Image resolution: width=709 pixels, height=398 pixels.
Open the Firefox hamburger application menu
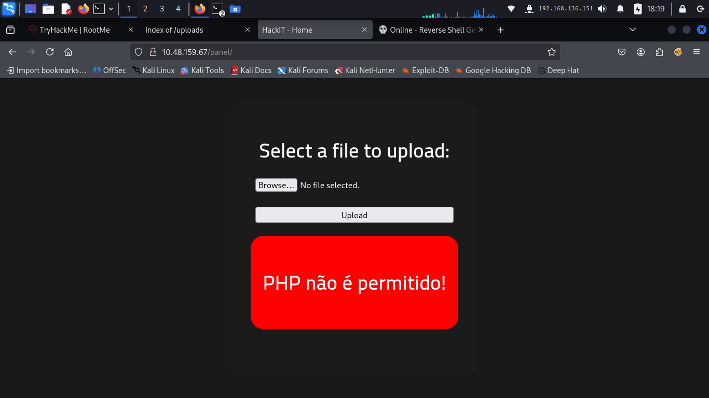[697, 52]
